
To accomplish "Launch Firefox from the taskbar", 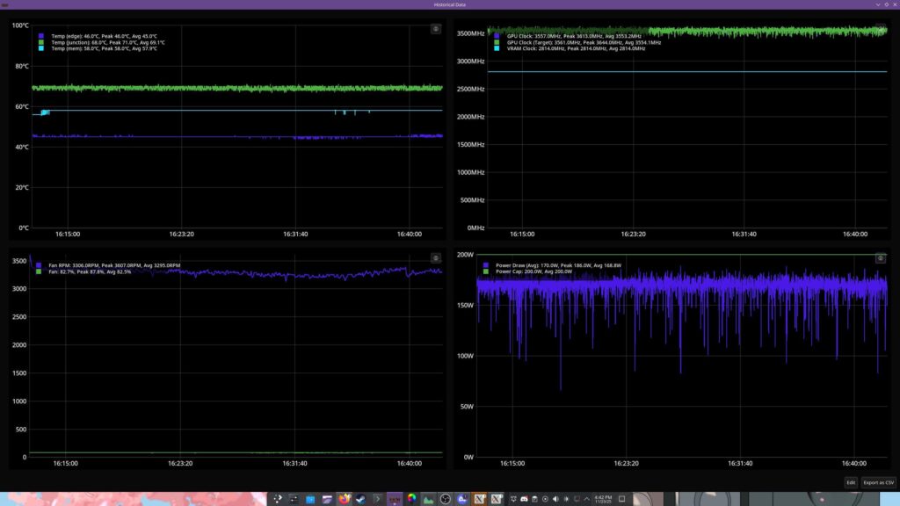I will (344, 499).
